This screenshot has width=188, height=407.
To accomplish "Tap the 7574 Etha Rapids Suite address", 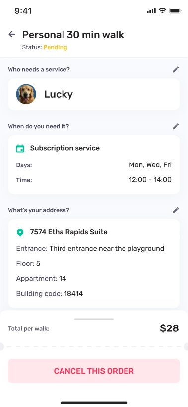I will click(68, 232).
